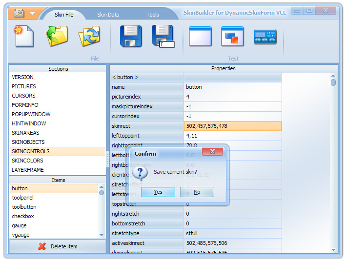346x262 pixels.
Task: Open a skin file with the folder icon
Action: (x=57, y=37)
